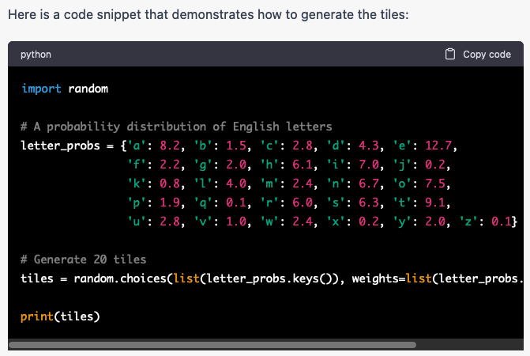Click the 'random' module name after import
Viewport: 530px width, 356px height.
(88, 89)
